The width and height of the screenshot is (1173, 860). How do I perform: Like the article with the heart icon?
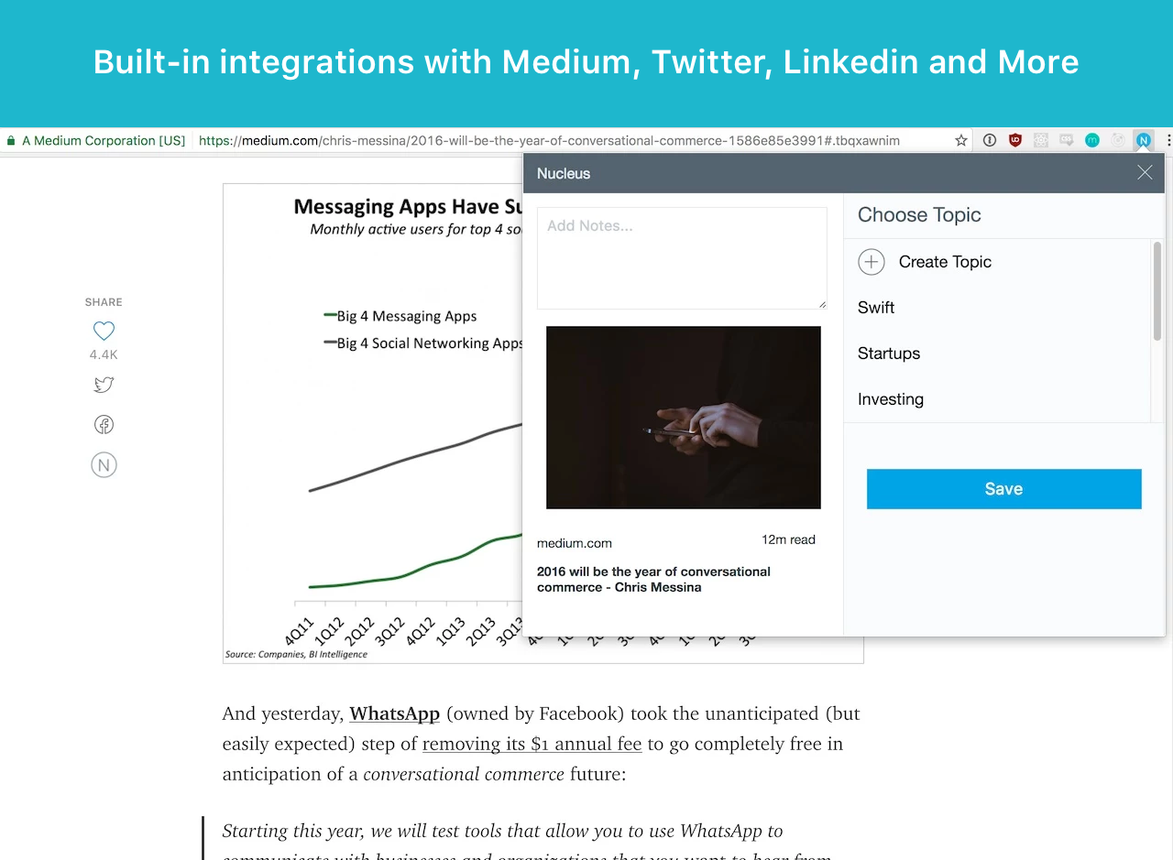click(104, 331)
